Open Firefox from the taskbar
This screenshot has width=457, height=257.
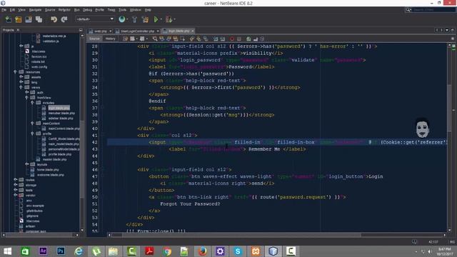pos(202,251)
